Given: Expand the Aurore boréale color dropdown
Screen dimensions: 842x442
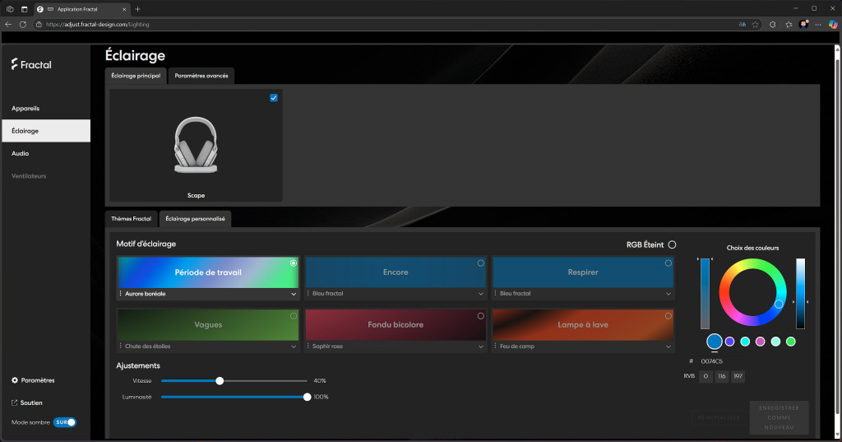Looking at the screenshot, I should pyautogui.click(x=294, y=294).
